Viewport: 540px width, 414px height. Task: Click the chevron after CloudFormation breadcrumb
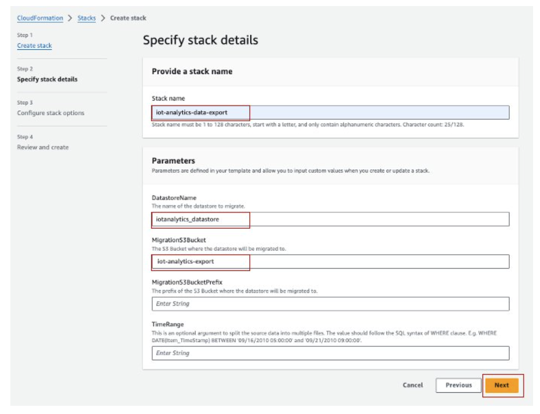70,18
